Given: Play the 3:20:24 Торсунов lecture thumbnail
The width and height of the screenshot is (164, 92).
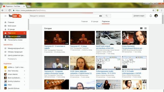Looking at the screenshot, I should [x=57, y=63].
